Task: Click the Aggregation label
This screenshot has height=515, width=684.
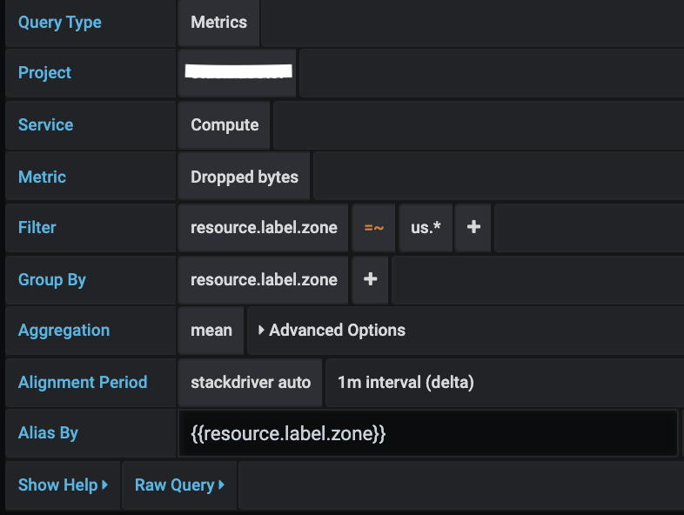Action: click(x=64, y=331)
